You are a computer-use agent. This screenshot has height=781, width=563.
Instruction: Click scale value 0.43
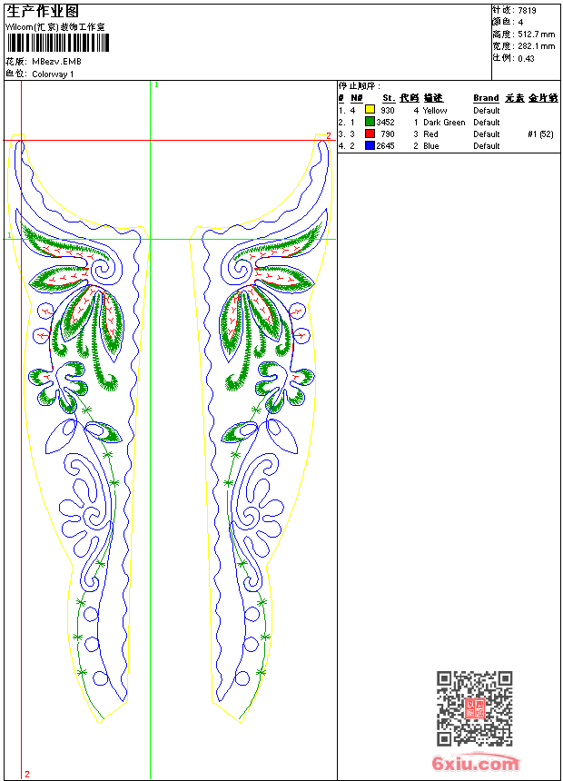[x=526, y=58]
